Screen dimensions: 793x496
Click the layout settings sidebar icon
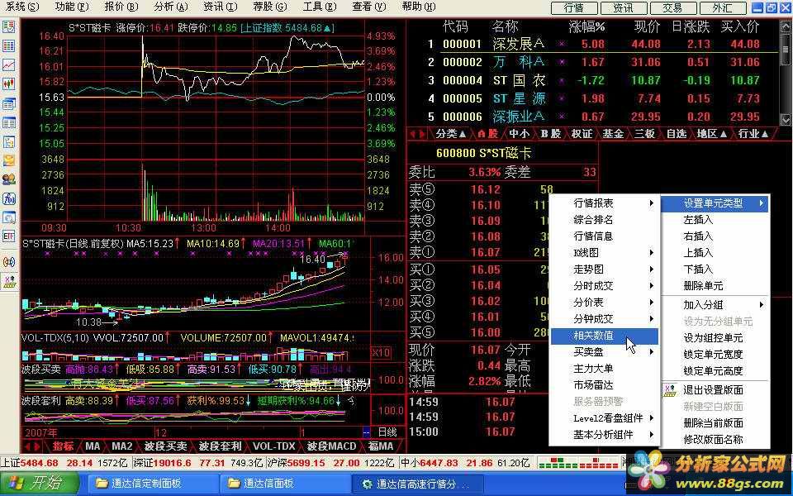[x=8, y=282]
